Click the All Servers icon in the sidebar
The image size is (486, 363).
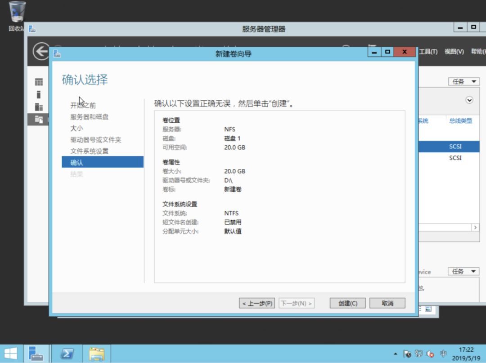(39, 107)
